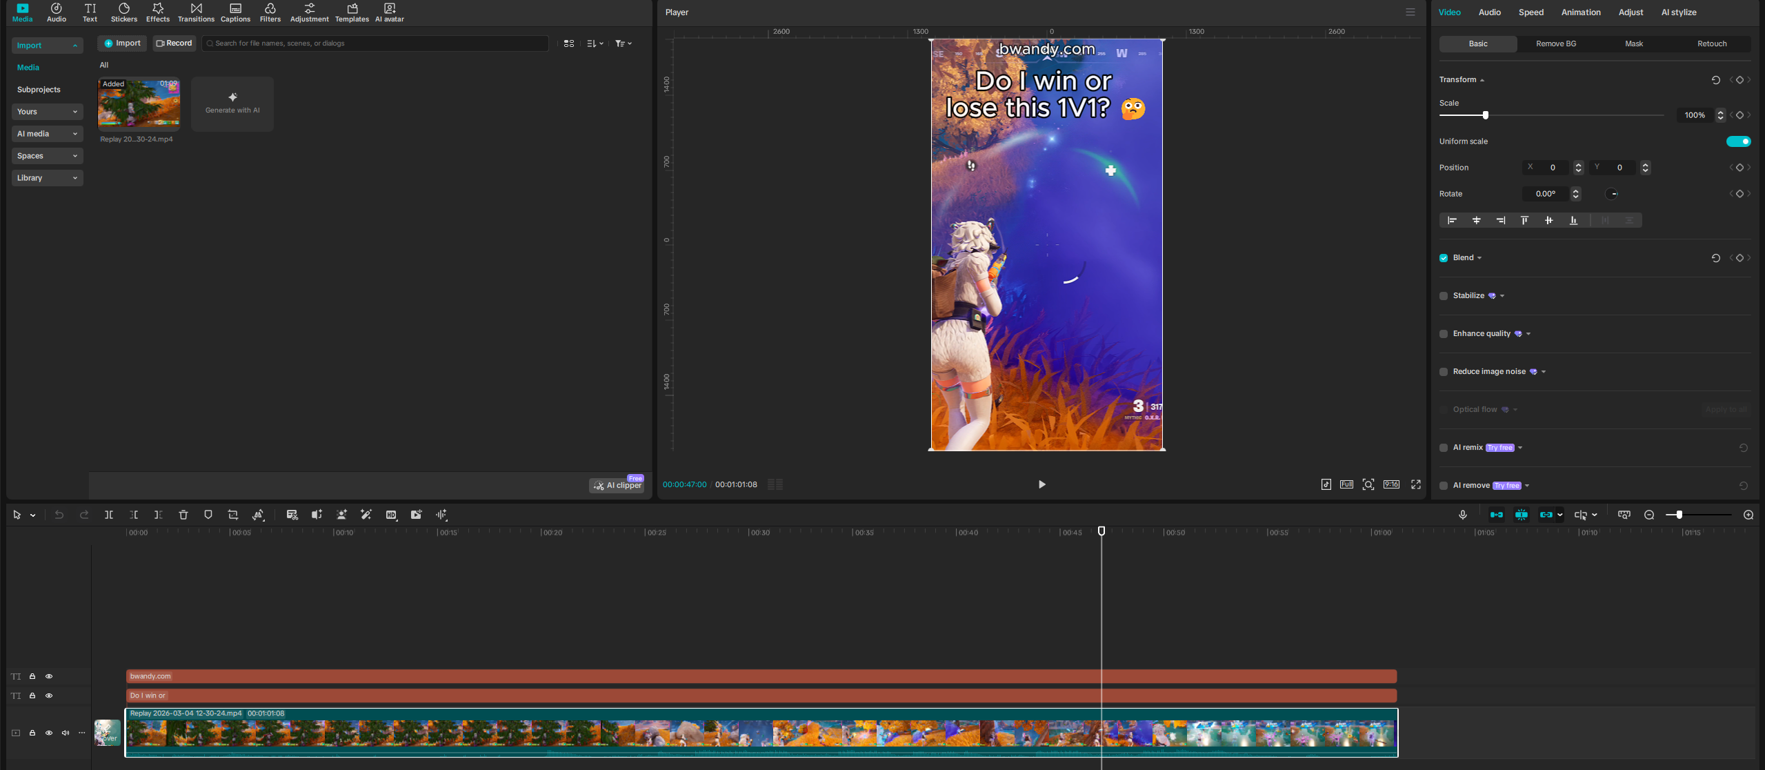This screenshot has height=770, width=1765.
Task: Click the split clip tool
Action: (109, 515)
